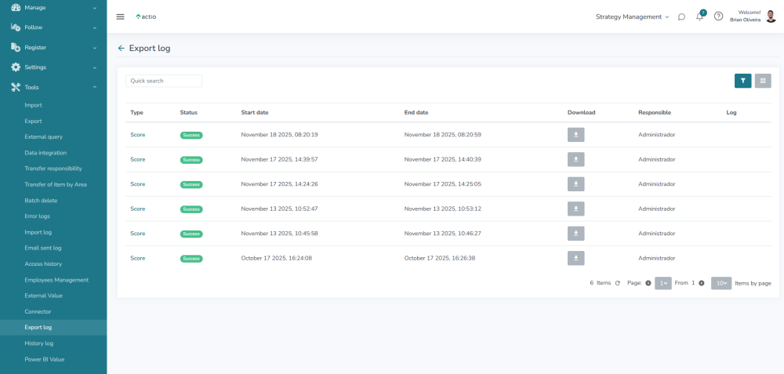This screenshot has width=784, height=374.
Task: Open Employees Management menu item
Action: 56,280
